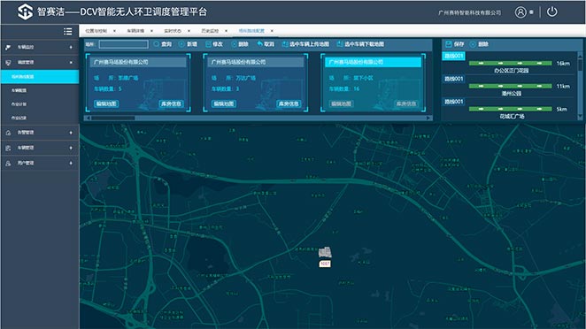Image resolution: width=586 pixels, height=329 pixels.
Task: Click the power logout icon
Action: (x=552, y=12)
